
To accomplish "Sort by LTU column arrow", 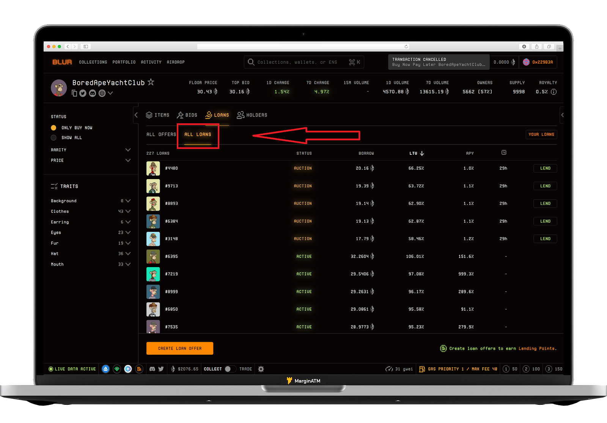I will point(422,153).
